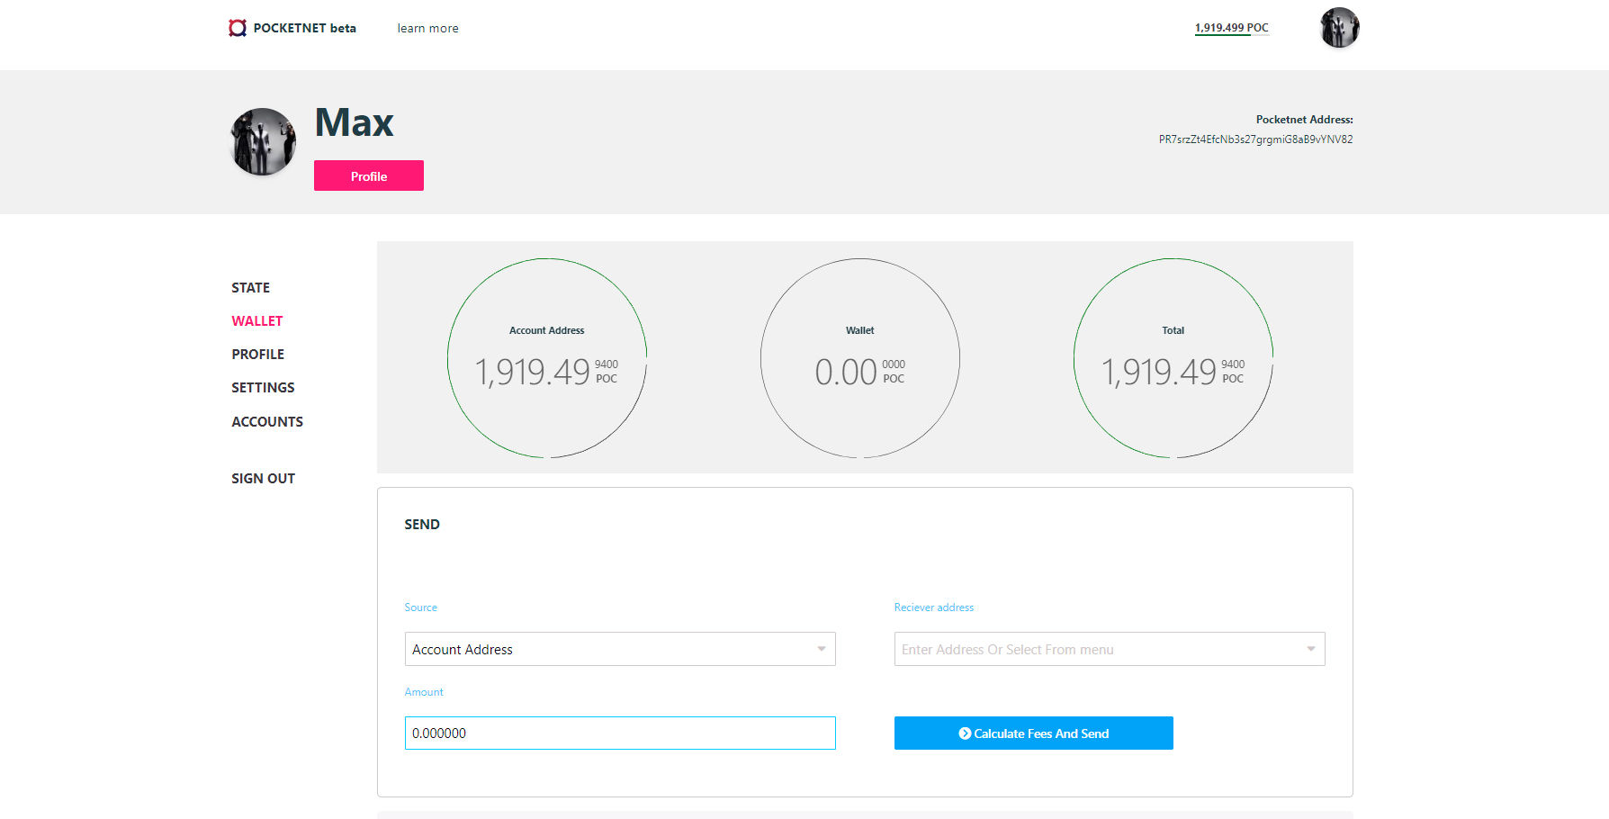The image size is (1609, 819).
Task: Open SETTINGS from the sidebar
Action: (263, 388)
